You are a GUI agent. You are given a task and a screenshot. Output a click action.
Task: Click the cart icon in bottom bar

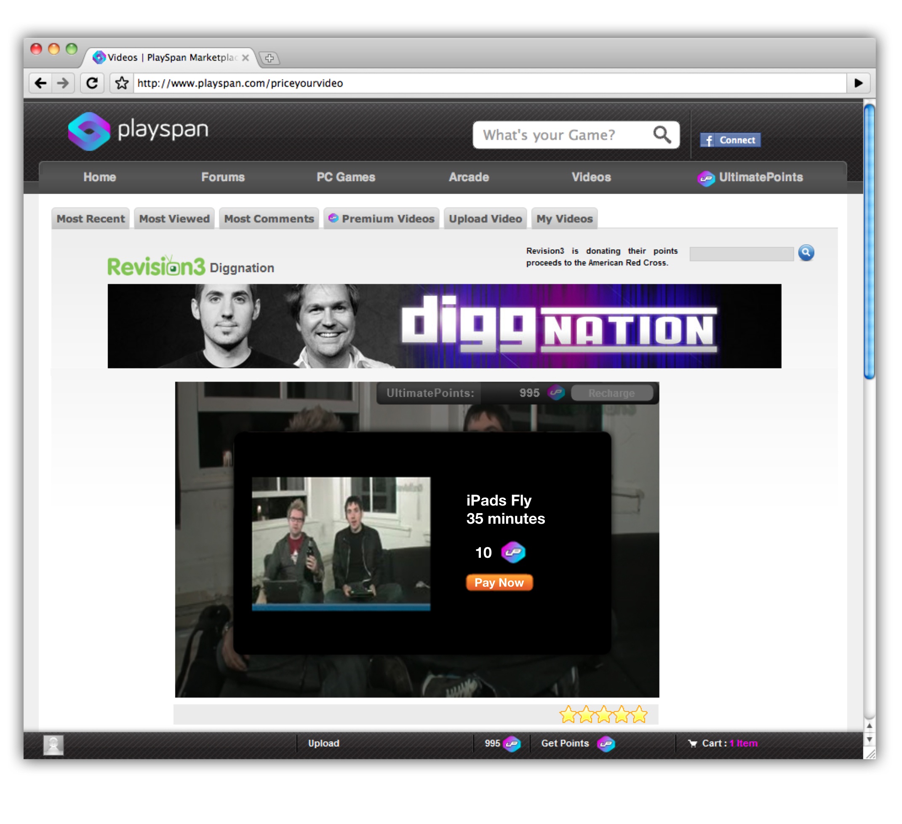[692, 744]
